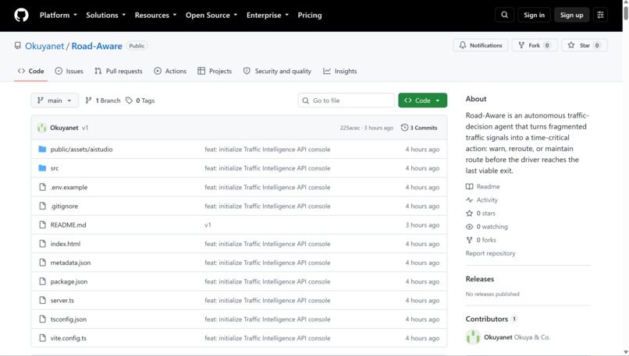The image size is (629, 356).
Task: Open the Okuyanet owner link
Action: click(44, 46)
